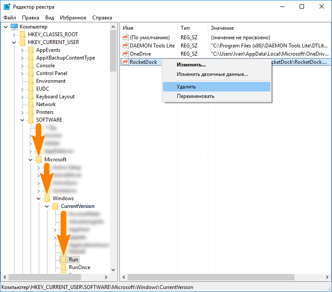Viewport: 332px width, 292px height.
Task: Click the string value icon of RocketDock
Action: pos(125,62)
